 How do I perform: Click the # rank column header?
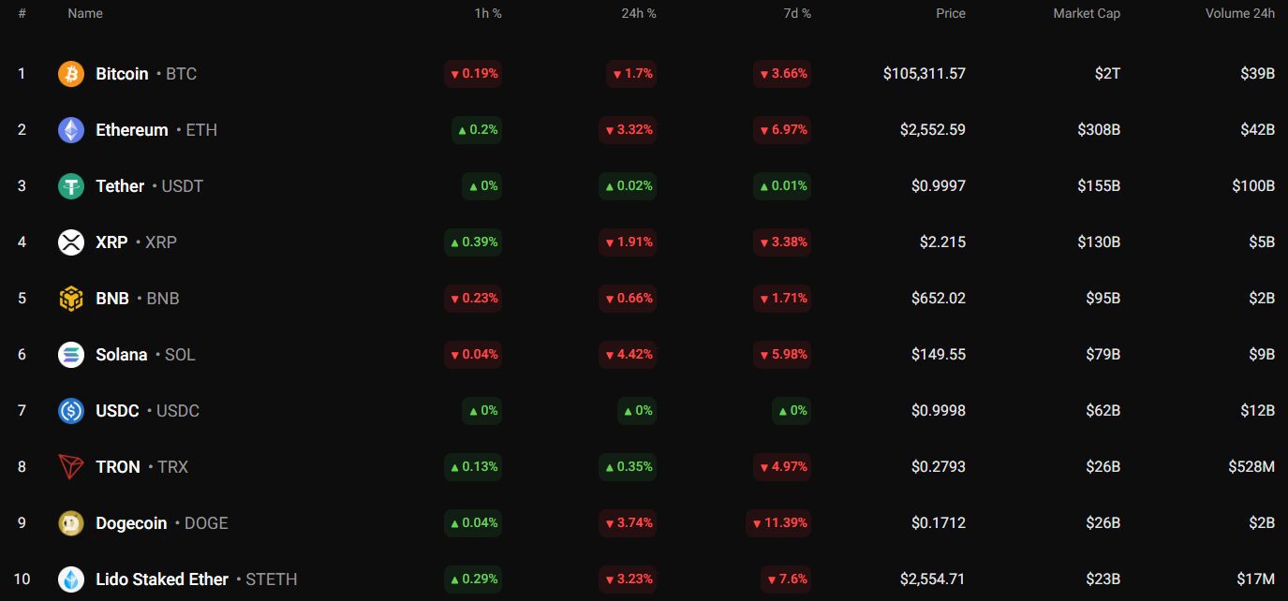tap(22, 13)
